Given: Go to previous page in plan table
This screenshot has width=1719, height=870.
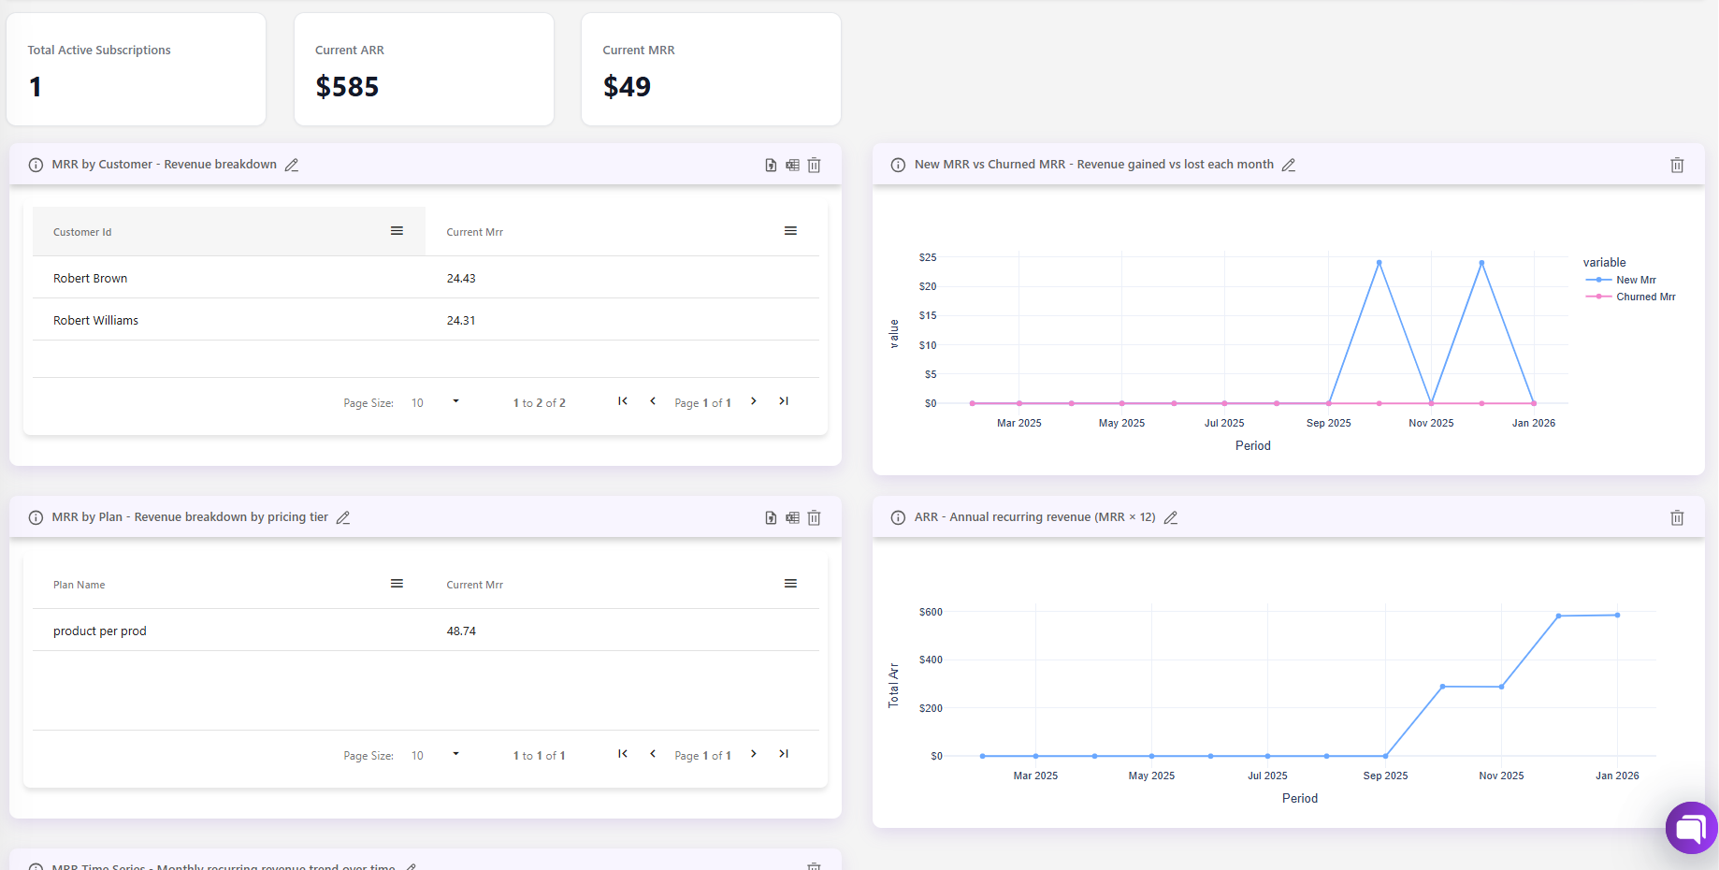Looking at the screenshot, I should coord(653,754).
